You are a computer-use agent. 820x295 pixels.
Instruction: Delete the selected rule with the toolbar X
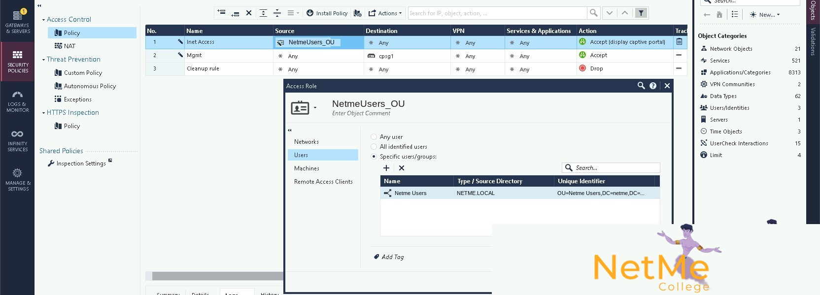point(249,13)
